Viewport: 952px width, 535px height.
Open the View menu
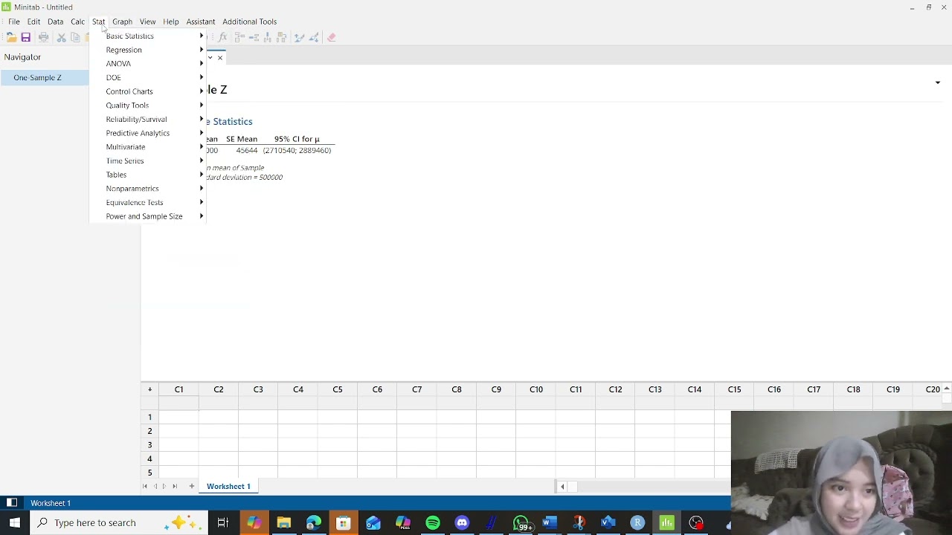coord(147,22)
